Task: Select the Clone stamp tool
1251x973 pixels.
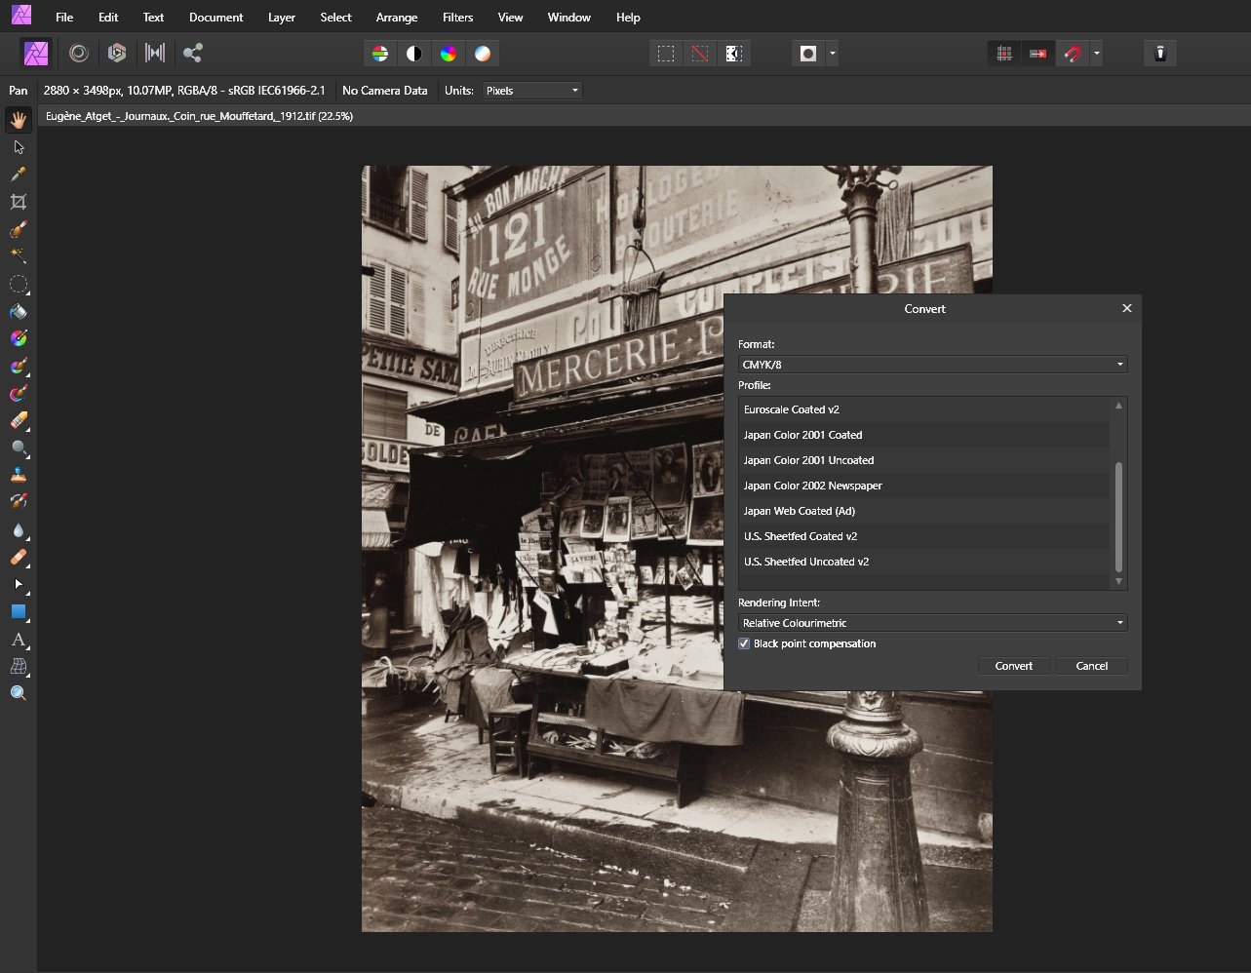Action: tap(18, 476)
